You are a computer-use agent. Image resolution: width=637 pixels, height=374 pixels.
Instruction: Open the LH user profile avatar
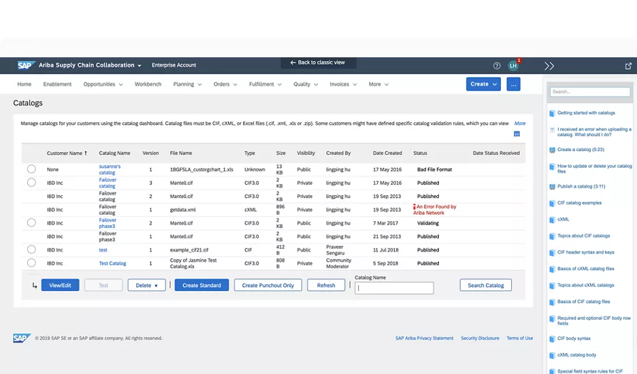click(x=512, y=66)
